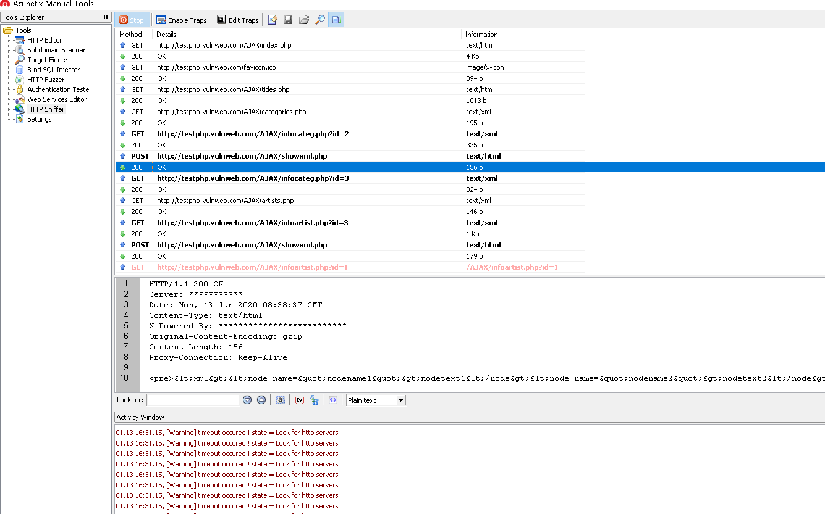Select the GET infocateg.php?id=3 request
The width and height of the screenshot is (825, 514).
(x=350, y=178)
